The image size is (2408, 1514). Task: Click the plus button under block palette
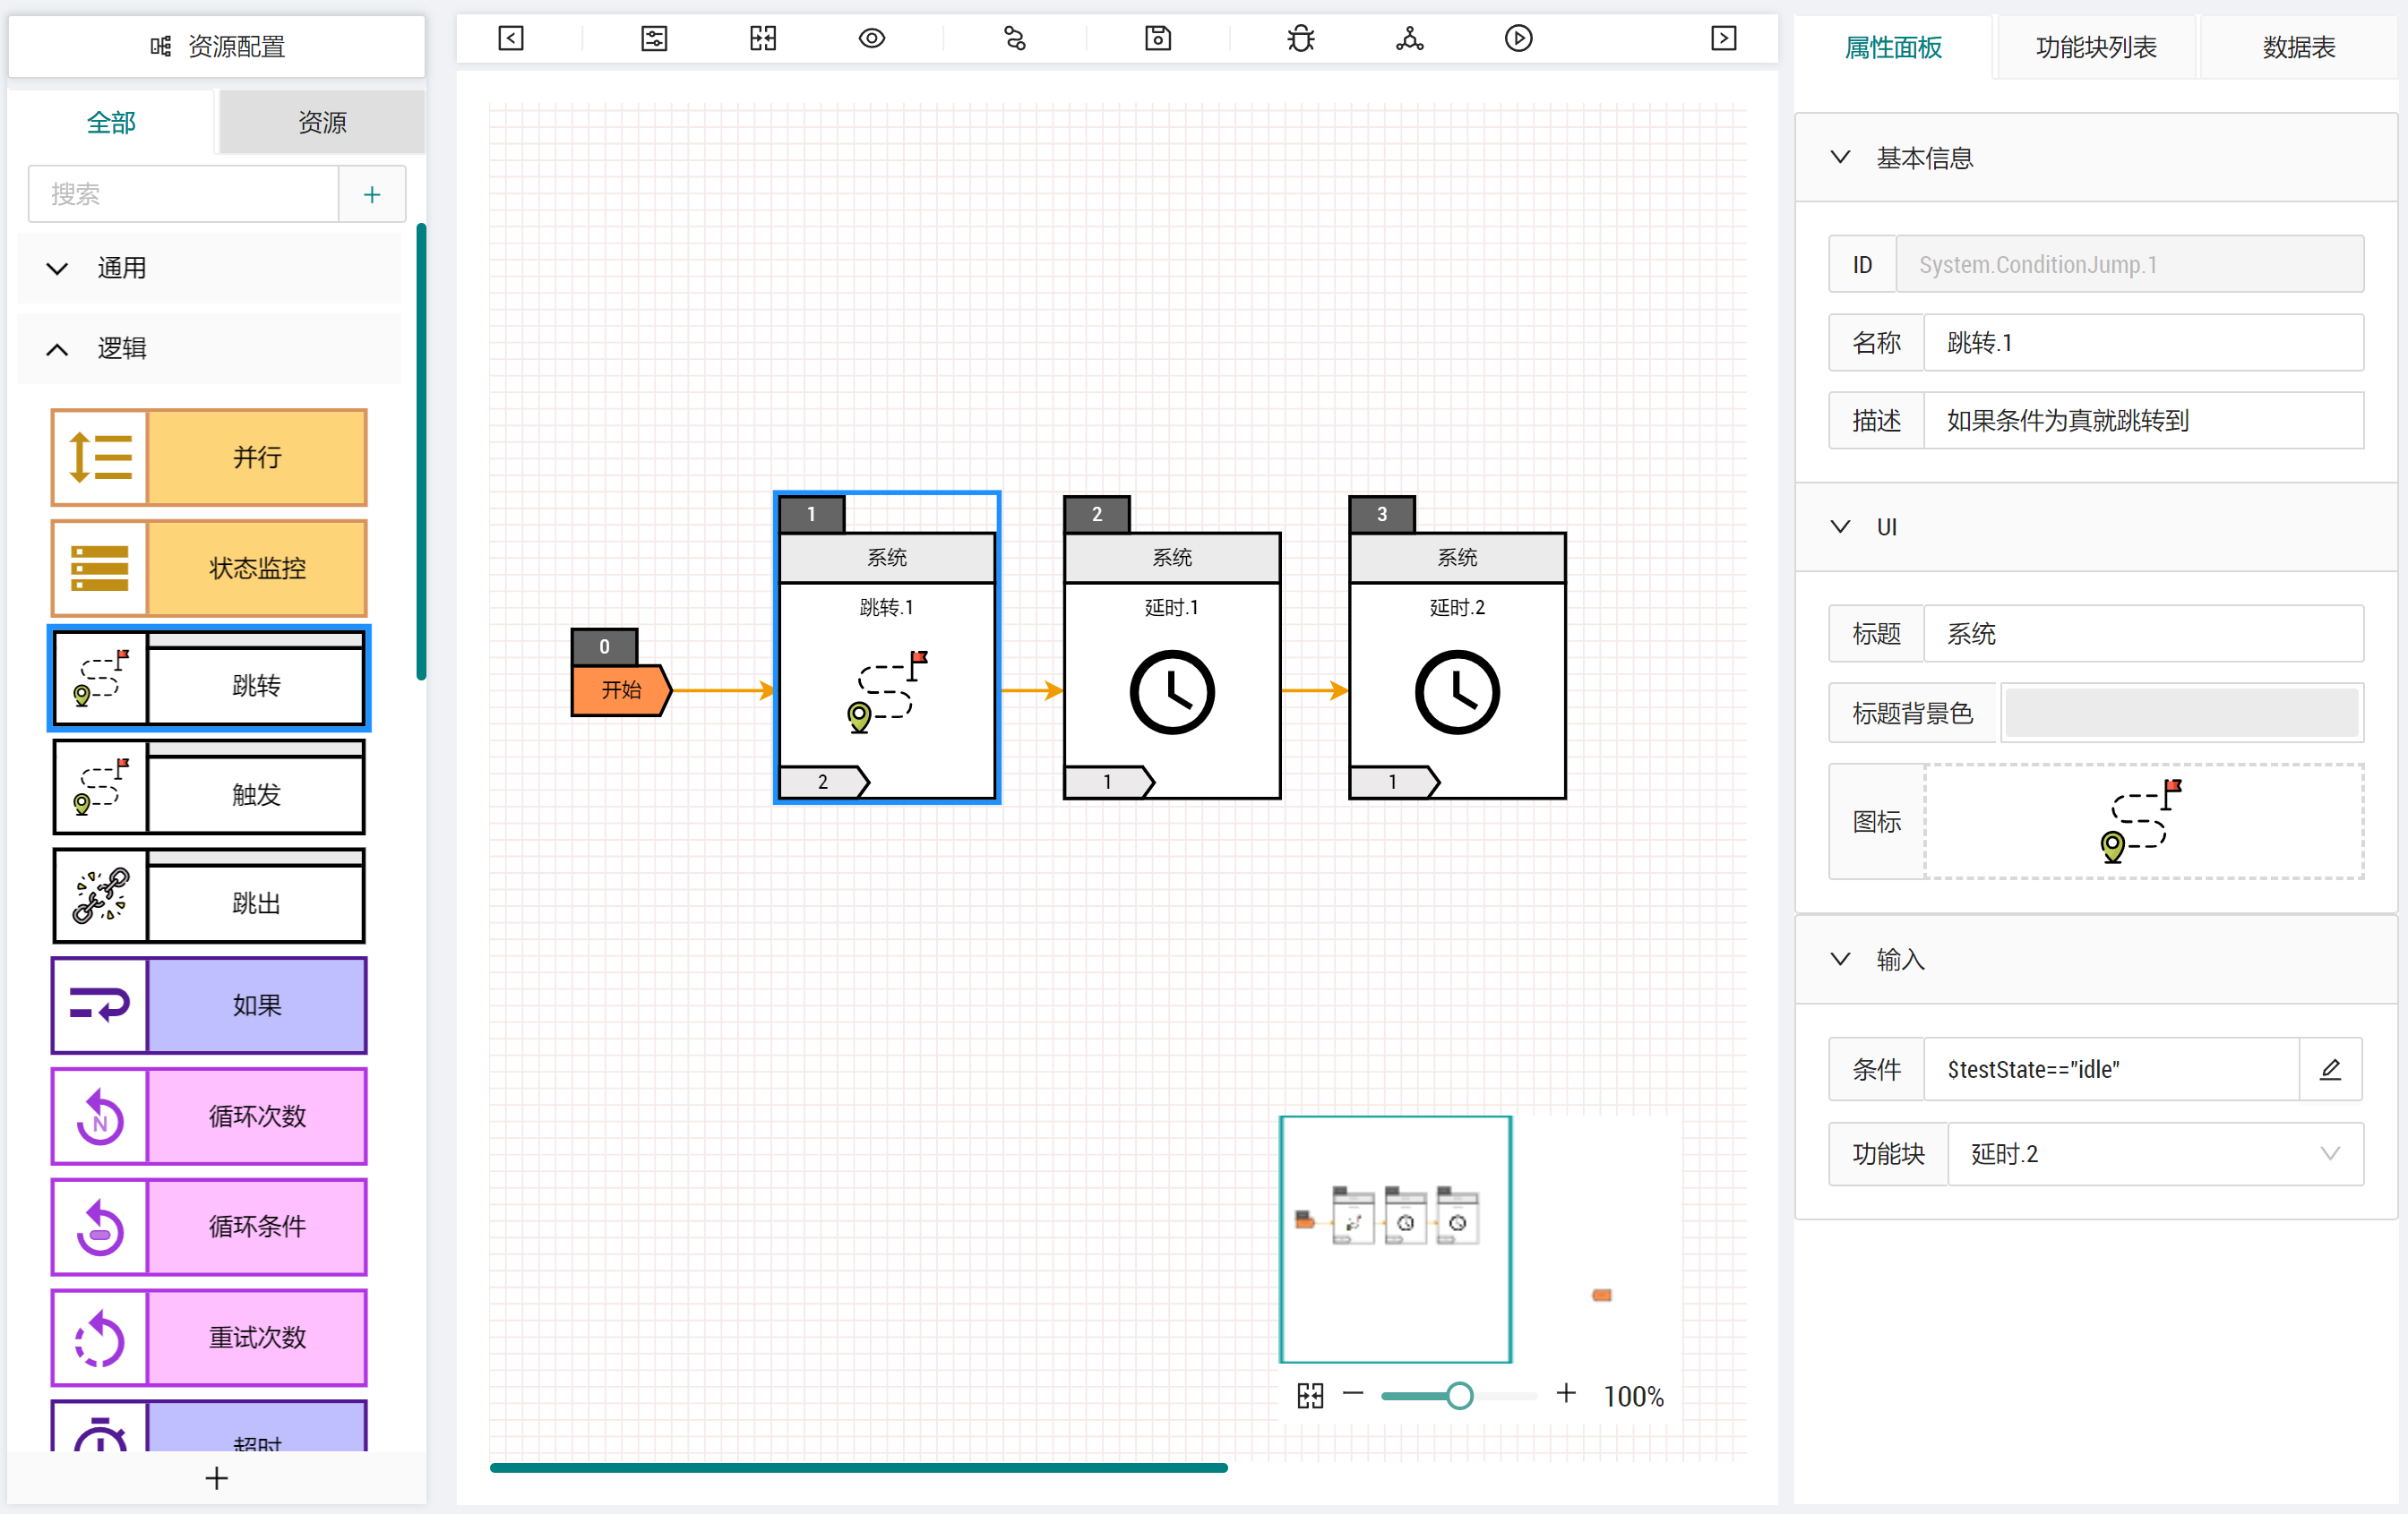coord(217,1478)
